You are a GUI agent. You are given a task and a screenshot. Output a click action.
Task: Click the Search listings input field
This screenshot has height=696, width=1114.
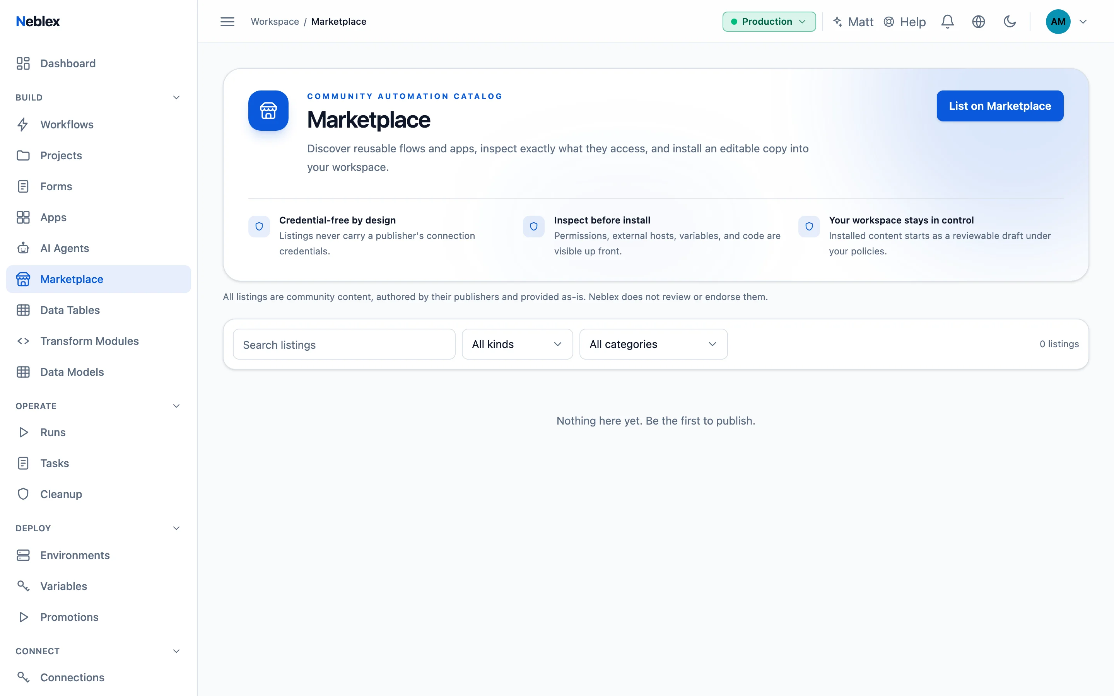[x=344, y=344]
